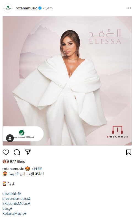Visit the @erecordsmusic mention
Viewport: 135px width, 217px height.
point(16,198)
